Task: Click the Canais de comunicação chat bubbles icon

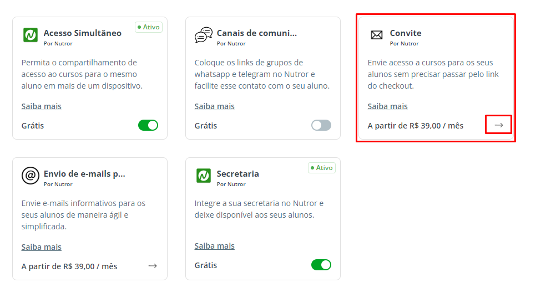Action: pyautogui.click(x=204, y=35)
